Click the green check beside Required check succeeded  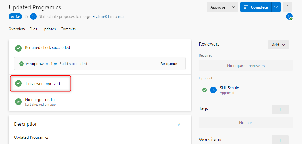point(18,48)
